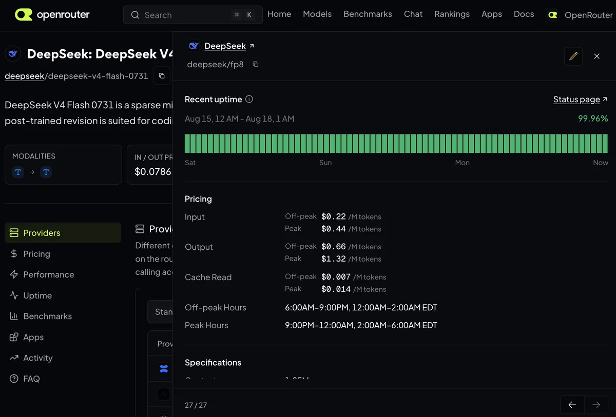Click the right arrow next-provider button
This screenshot has height=417, width=616.
click(596, 405)
